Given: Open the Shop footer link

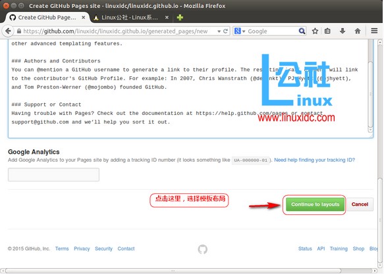Looking at the screenshot, I should (358, 248).
